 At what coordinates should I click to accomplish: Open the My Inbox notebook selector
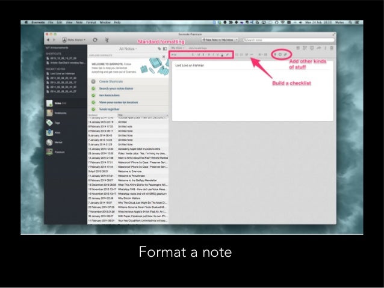tap(178, 48)
